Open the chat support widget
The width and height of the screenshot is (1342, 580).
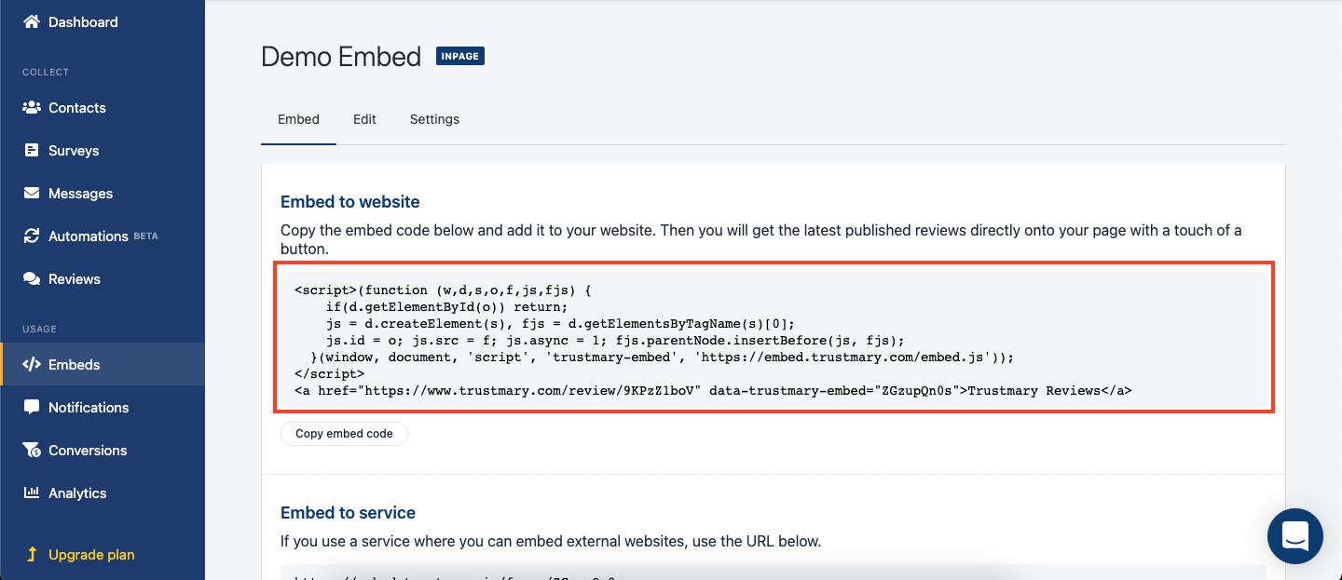(1295, 536)
